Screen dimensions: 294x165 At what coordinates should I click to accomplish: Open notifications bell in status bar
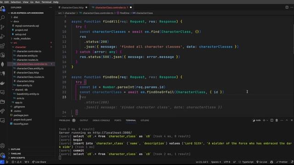coord(292,162)
